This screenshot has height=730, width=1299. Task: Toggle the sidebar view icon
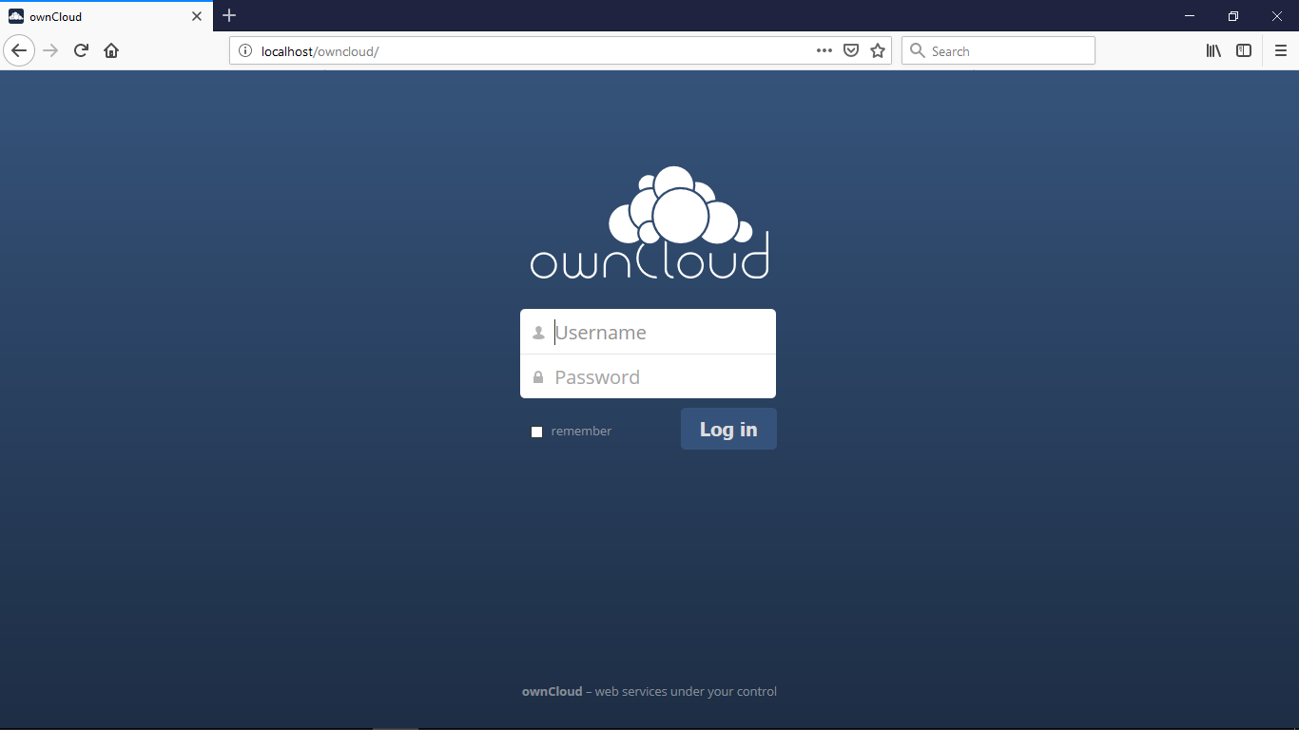point(1244,50)
